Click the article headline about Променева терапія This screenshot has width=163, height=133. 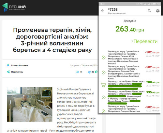pyautogui.click(x=52, y=40)
